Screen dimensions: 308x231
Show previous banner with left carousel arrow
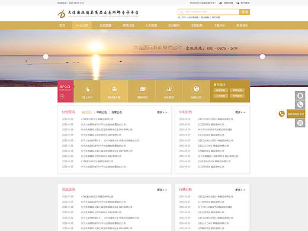click(x=46, y=57)
